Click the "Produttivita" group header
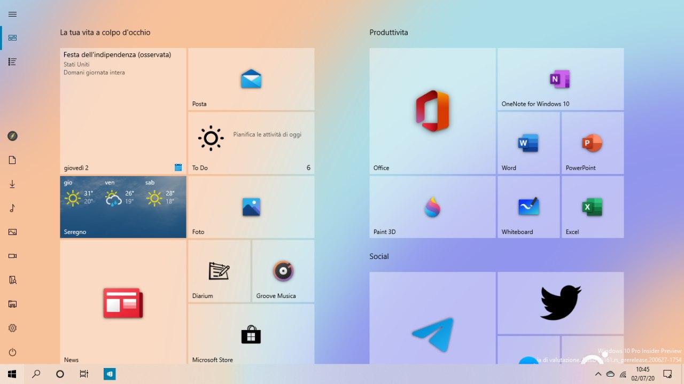Viewport: 684px width, 384px height. tap(388, 33)
